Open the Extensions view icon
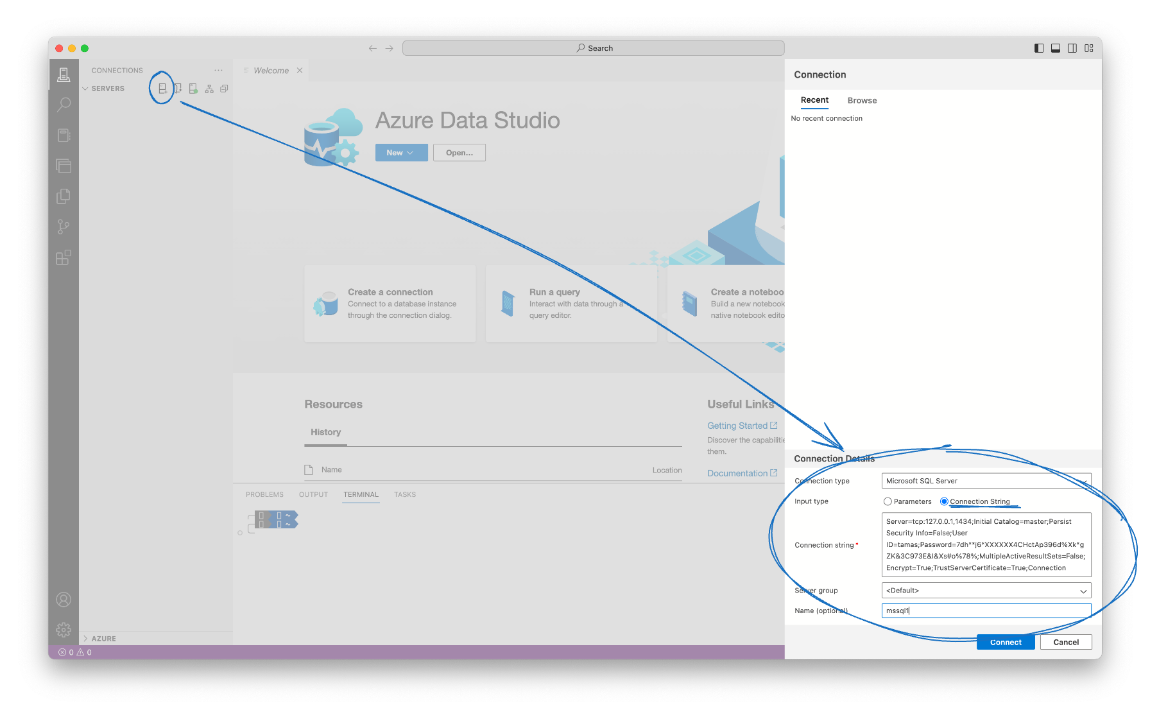Viewport: 1150px width, 719px height. pyautogui.click(x=64, y=257)
